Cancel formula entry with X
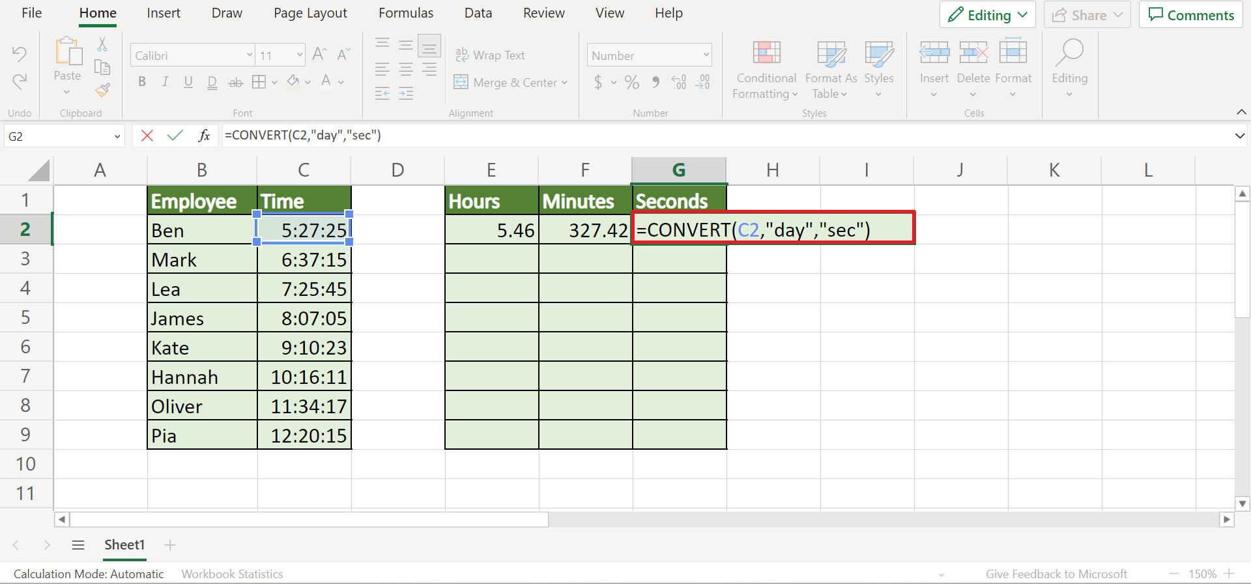Screen dimensions: 1251x584 tap(147, 136)
